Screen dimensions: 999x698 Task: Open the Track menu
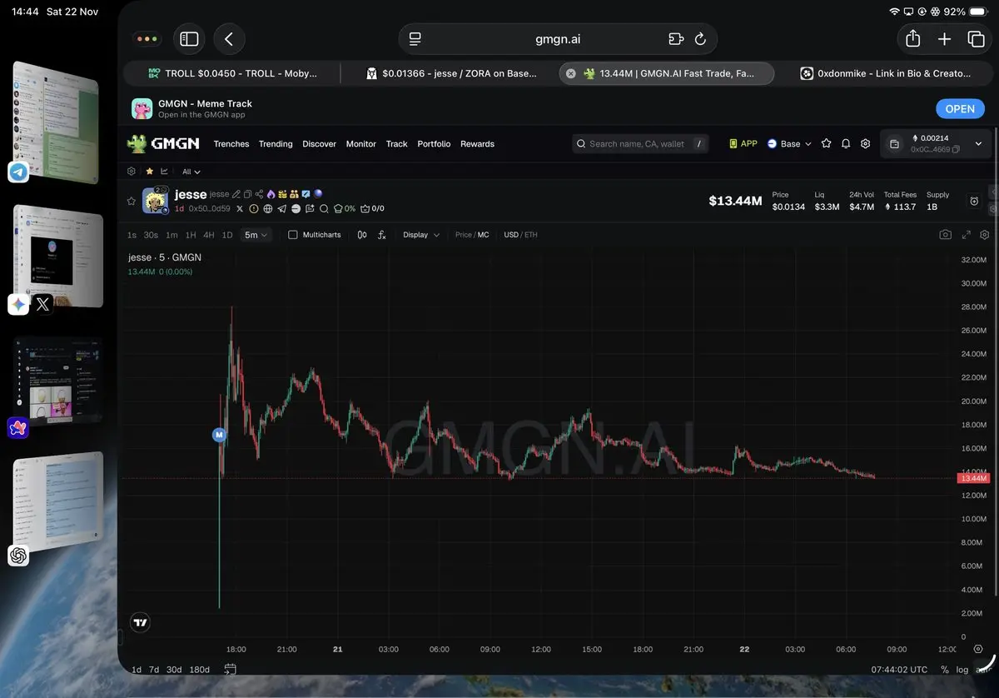(x=397, y=144)
